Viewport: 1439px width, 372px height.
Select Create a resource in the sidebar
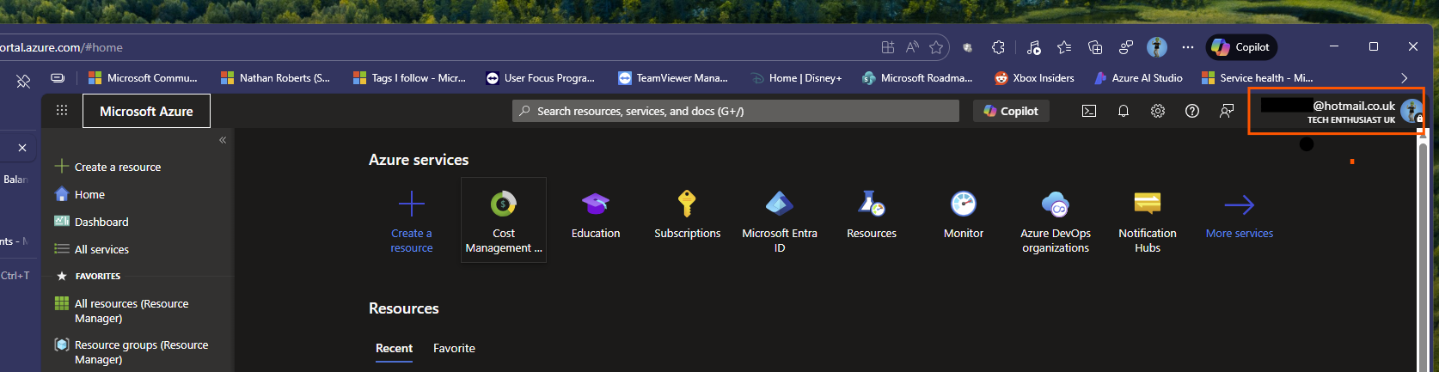(x=107, y=167)
